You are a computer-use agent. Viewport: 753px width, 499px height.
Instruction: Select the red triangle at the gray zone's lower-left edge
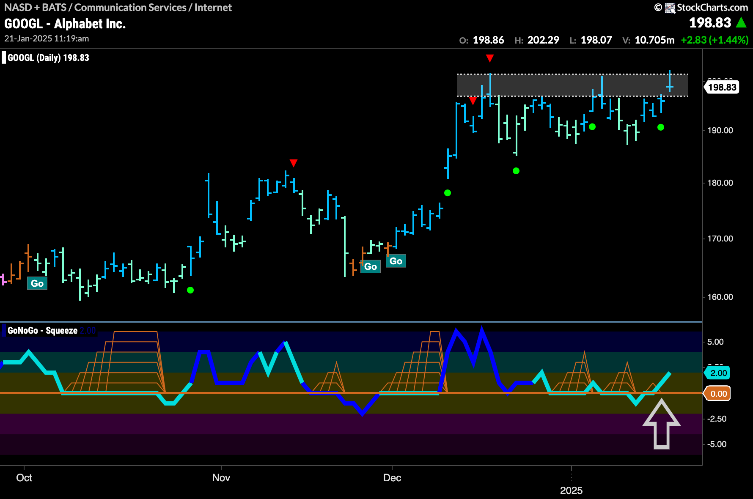[x=473, y=101]
